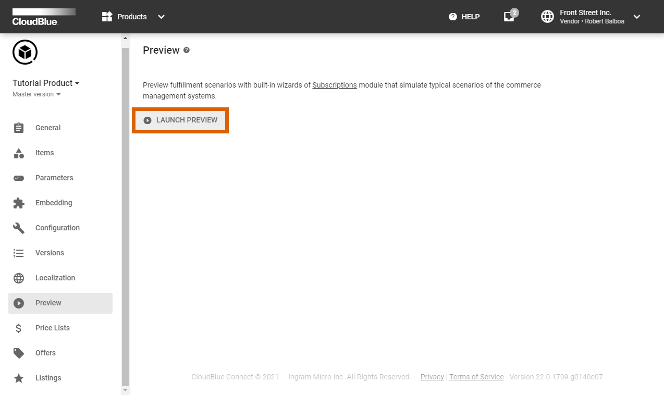Open the Price Lists dollar icon

tap(20, 328)
